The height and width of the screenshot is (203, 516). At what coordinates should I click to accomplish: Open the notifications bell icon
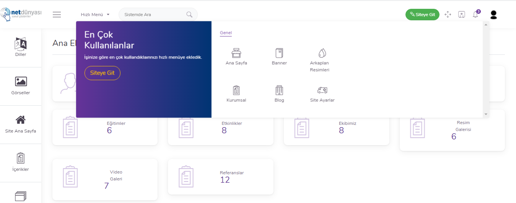[475, 15]
